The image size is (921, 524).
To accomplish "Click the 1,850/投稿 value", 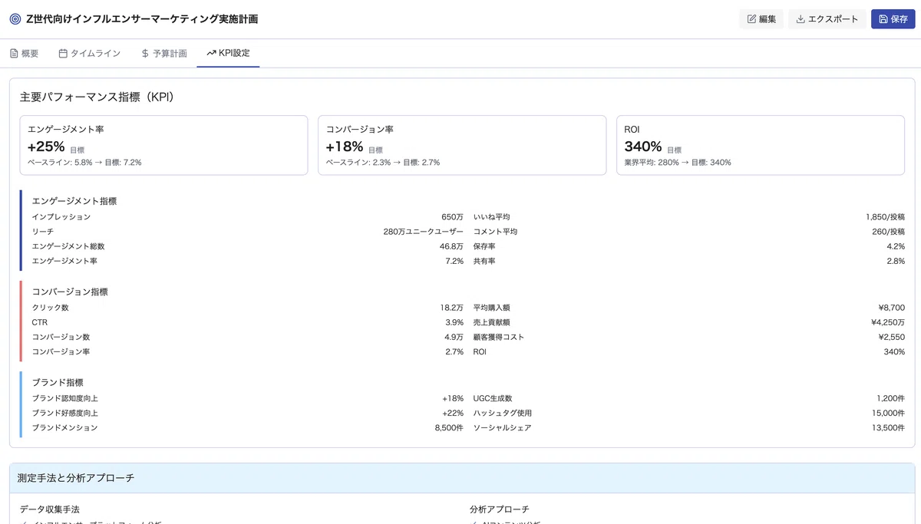I will pos(885,217).
